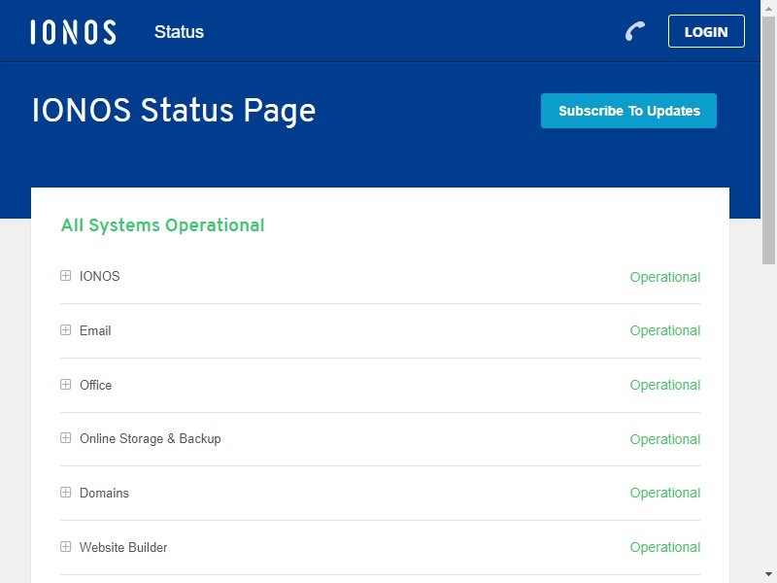Select the Online Storage & Backup label
Image resolution: width=777 pixels, height=583 pixels.
pos(151,439)
